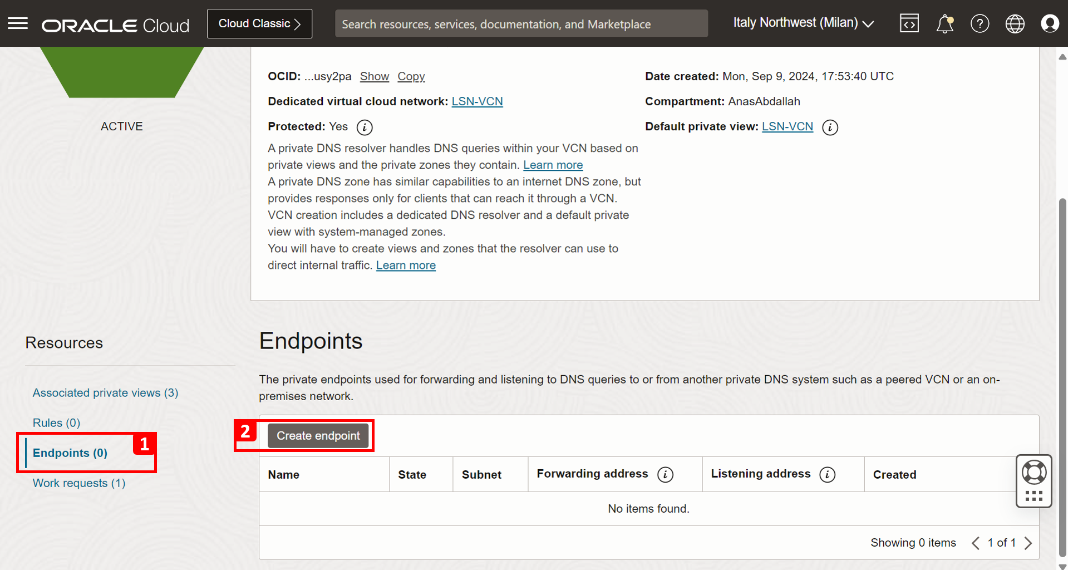Open Associated private views (3) resource
Screen dimensions: 1068x570
[105, 392]
